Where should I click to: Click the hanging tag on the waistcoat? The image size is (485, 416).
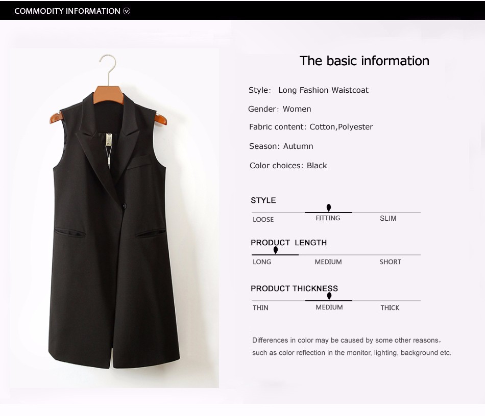point(109,140)
